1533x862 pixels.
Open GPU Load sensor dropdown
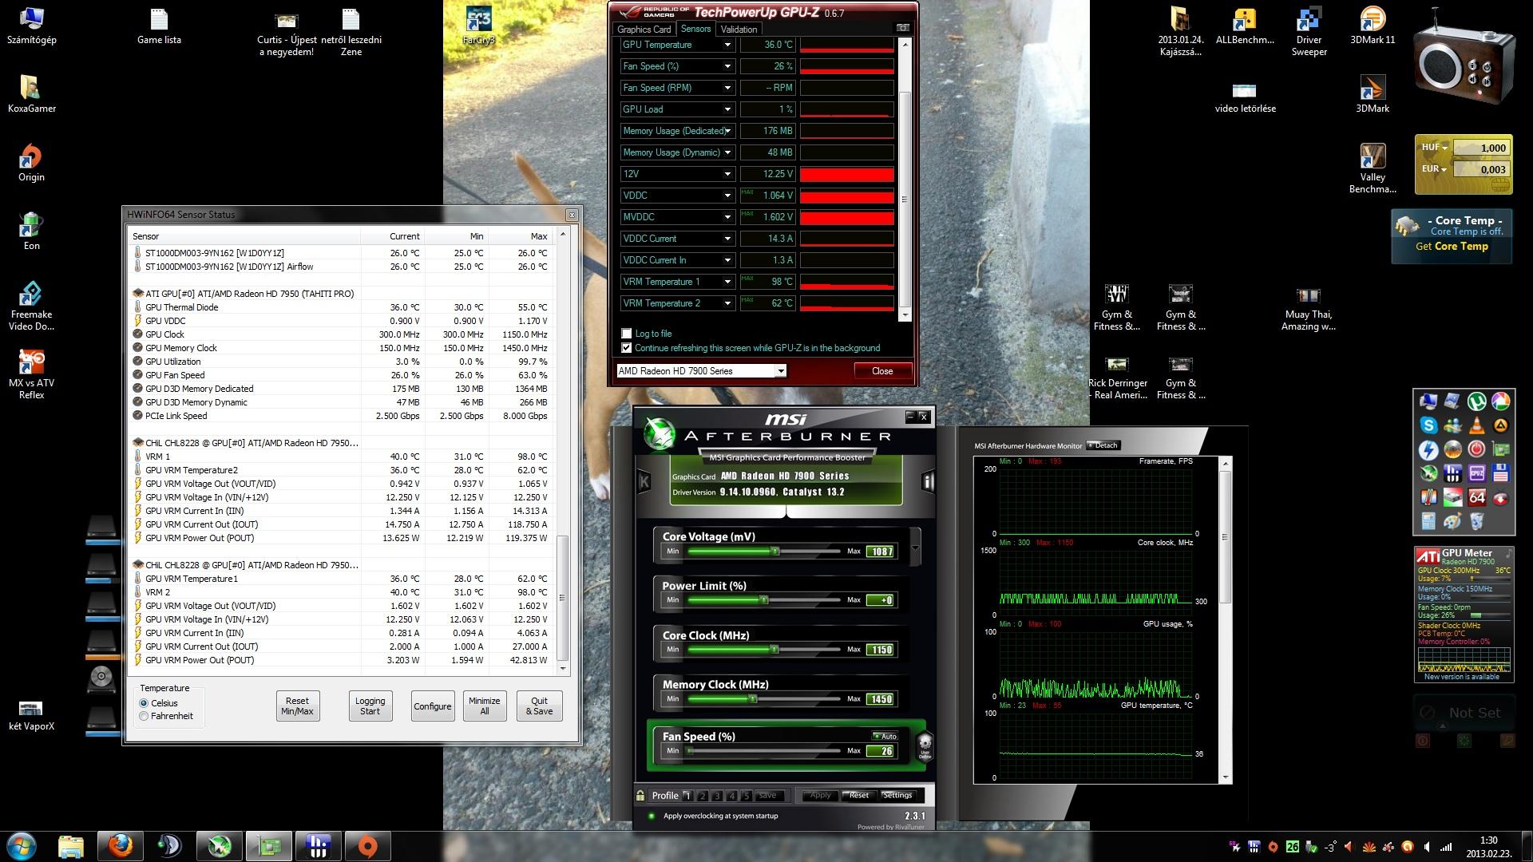click(x=727, y=109)
